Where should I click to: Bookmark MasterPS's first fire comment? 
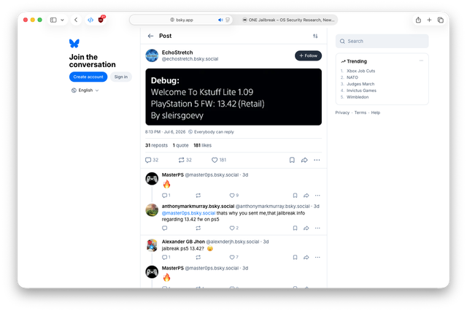pyautogui.click(x=295, y=196)
